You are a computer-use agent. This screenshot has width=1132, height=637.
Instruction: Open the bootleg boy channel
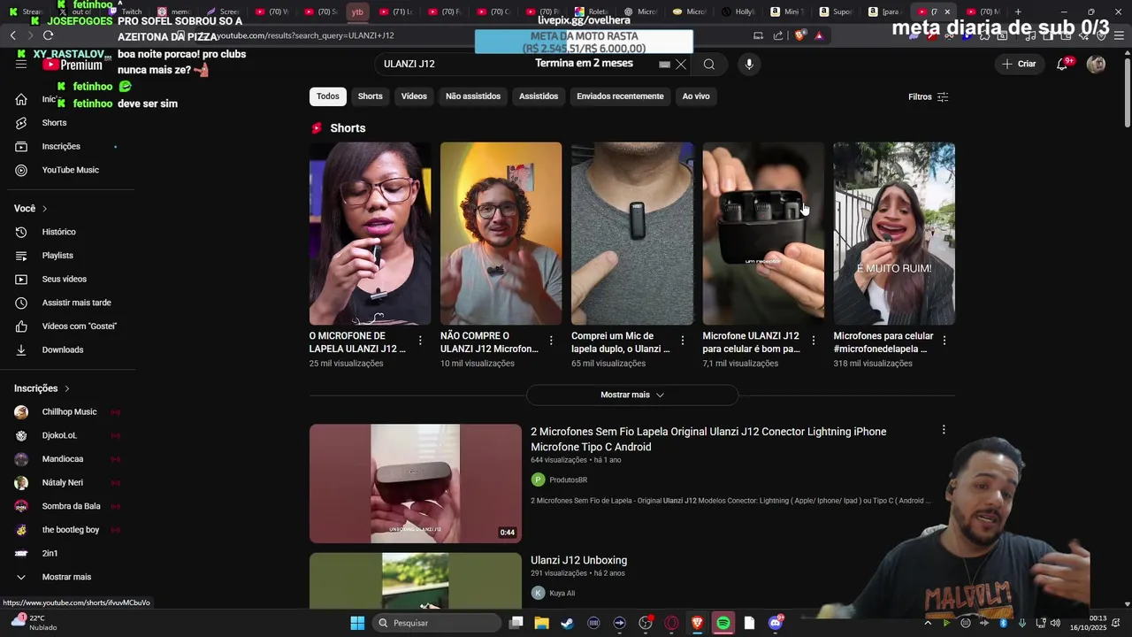tap(71, 530)
